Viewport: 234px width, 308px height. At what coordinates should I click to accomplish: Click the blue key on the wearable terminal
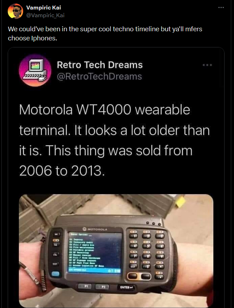coord(55,274)
